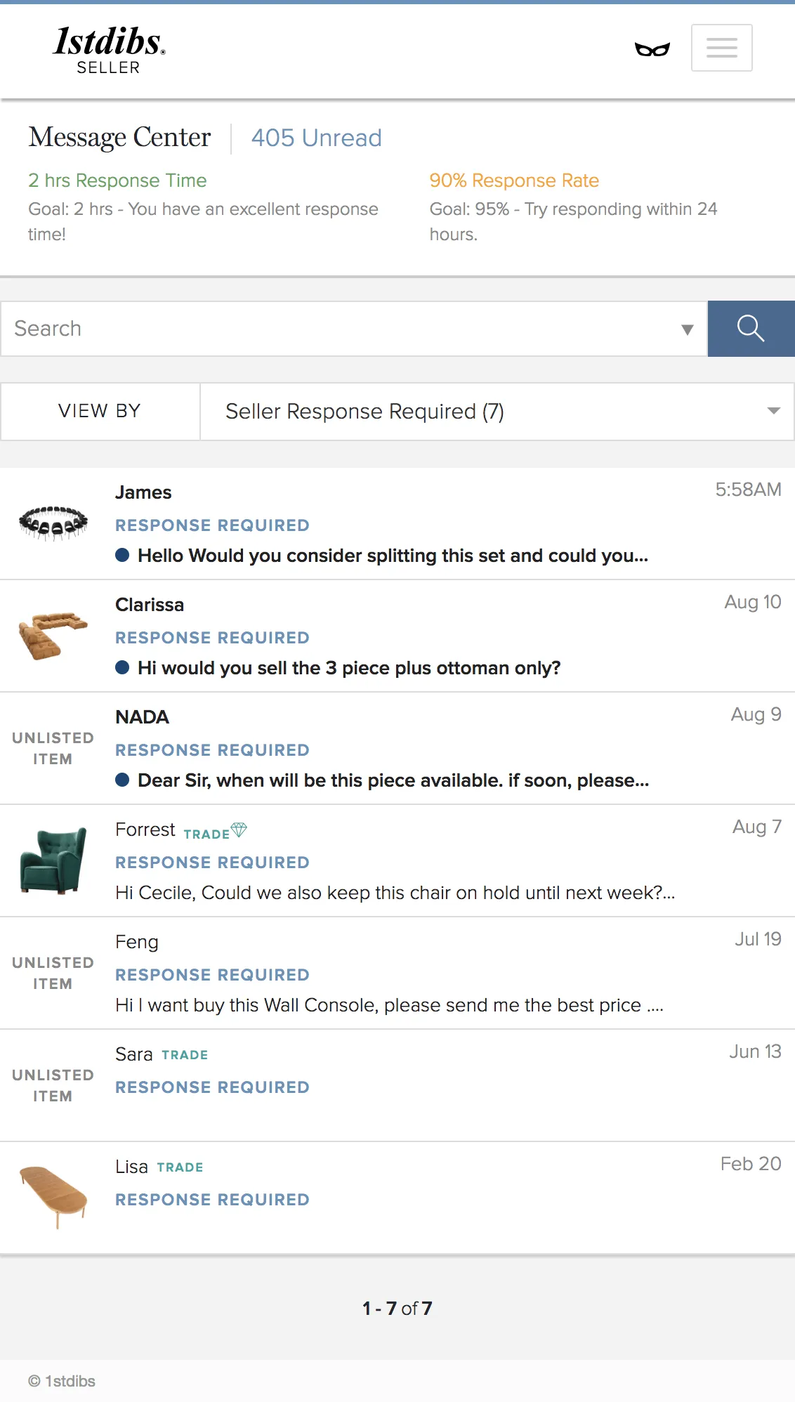Click the magnifier search button
This screenshot has width=795, height=1402.
[x=751, y=329]
